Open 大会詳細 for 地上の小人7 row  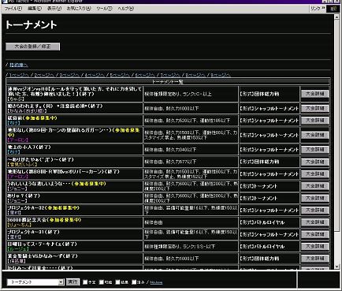click(315, 150)
